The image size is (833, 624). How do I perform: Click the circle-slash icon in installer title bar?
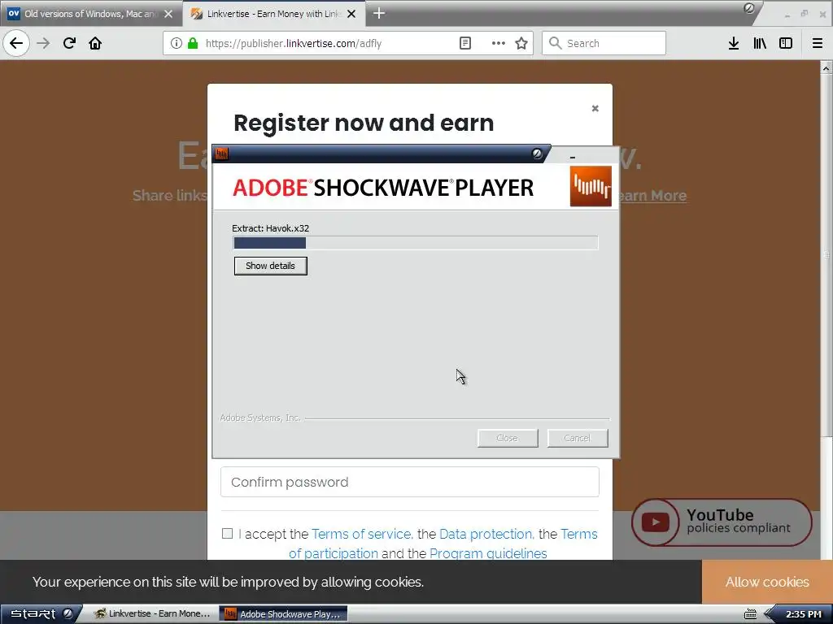[537, 154]
